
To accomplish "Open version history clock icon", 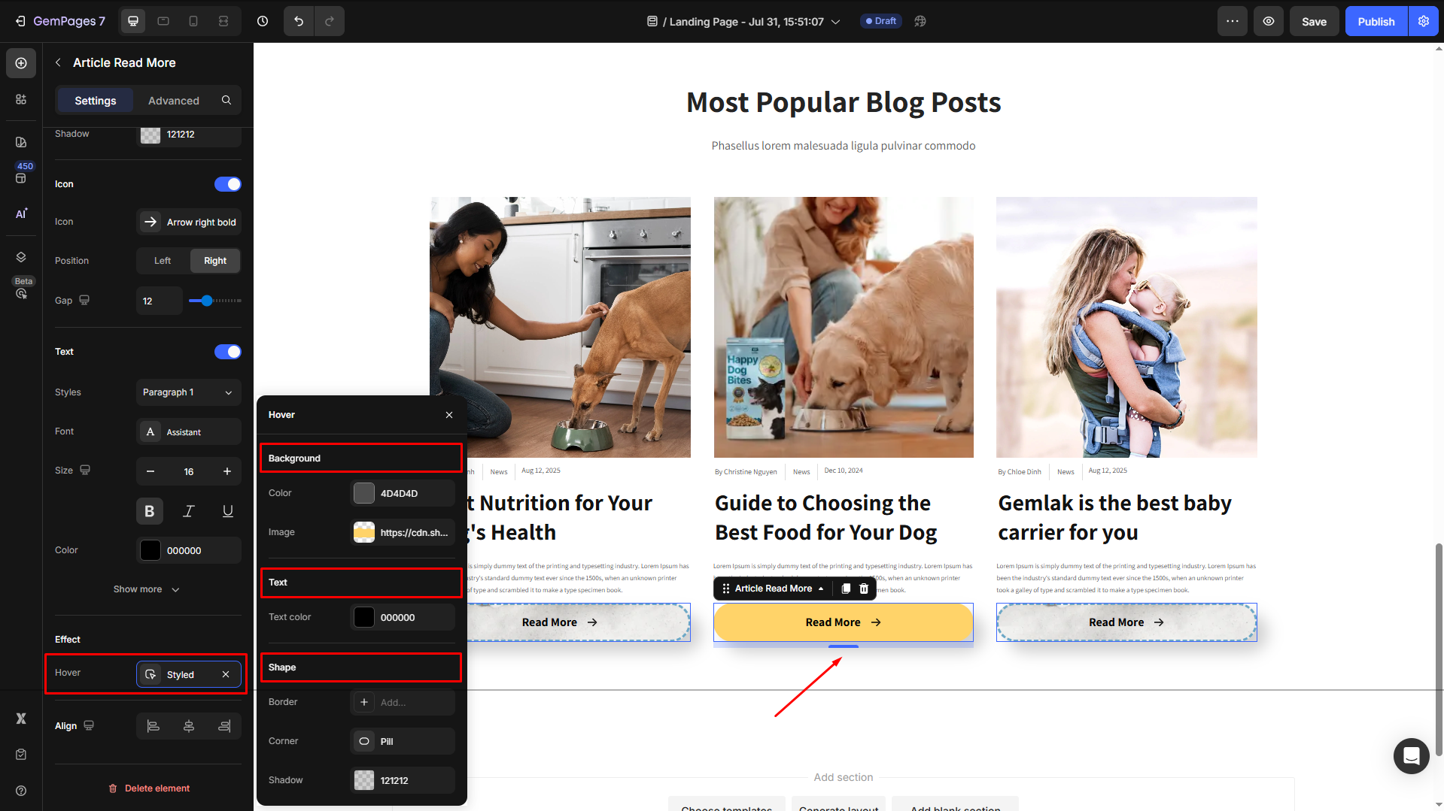I will pos(263,21).
